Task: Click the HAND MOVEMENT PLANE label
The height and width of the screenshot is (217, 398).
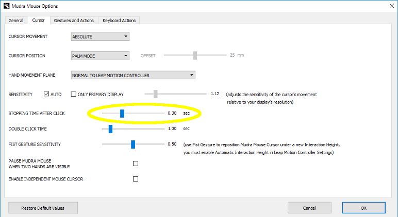Action: click(32, 75)
